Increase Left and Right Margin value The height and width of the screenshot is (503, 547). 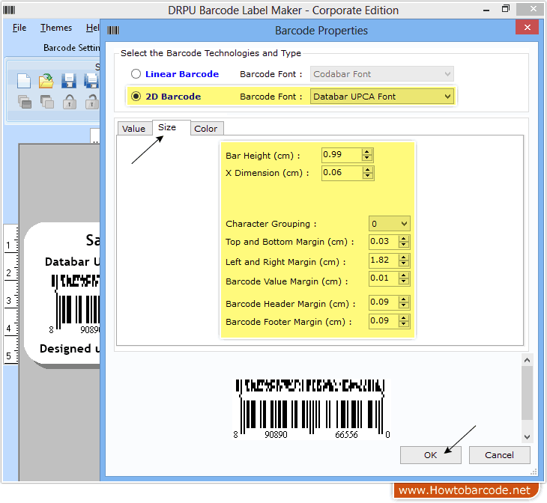coord(404,257)
